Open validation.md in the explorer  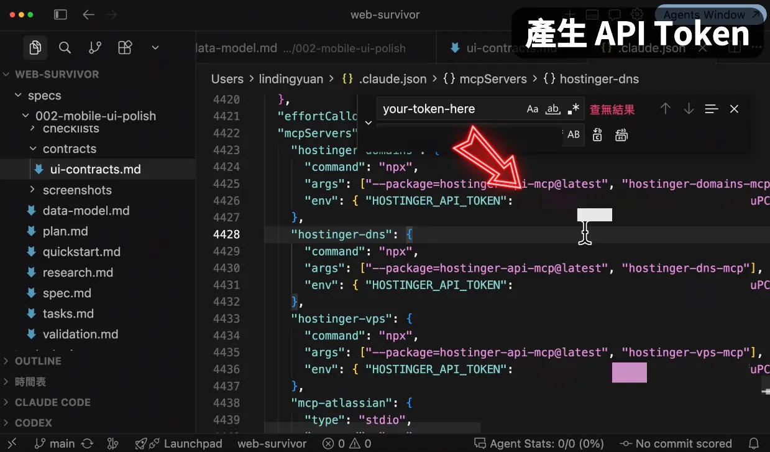pos(80,333)
